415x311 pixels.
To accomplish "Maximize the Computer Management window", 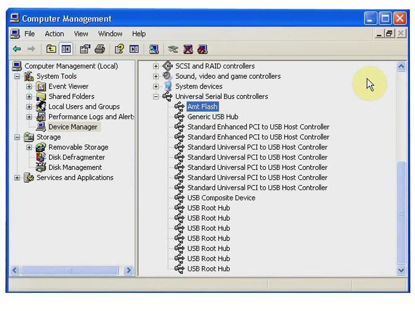I will pyautogui.click(x=385, y=19).
